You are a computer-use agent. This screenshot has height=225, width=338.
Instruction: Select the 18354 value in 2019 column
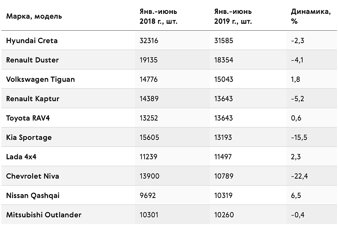pyautogui.click(x=224, y=60)
